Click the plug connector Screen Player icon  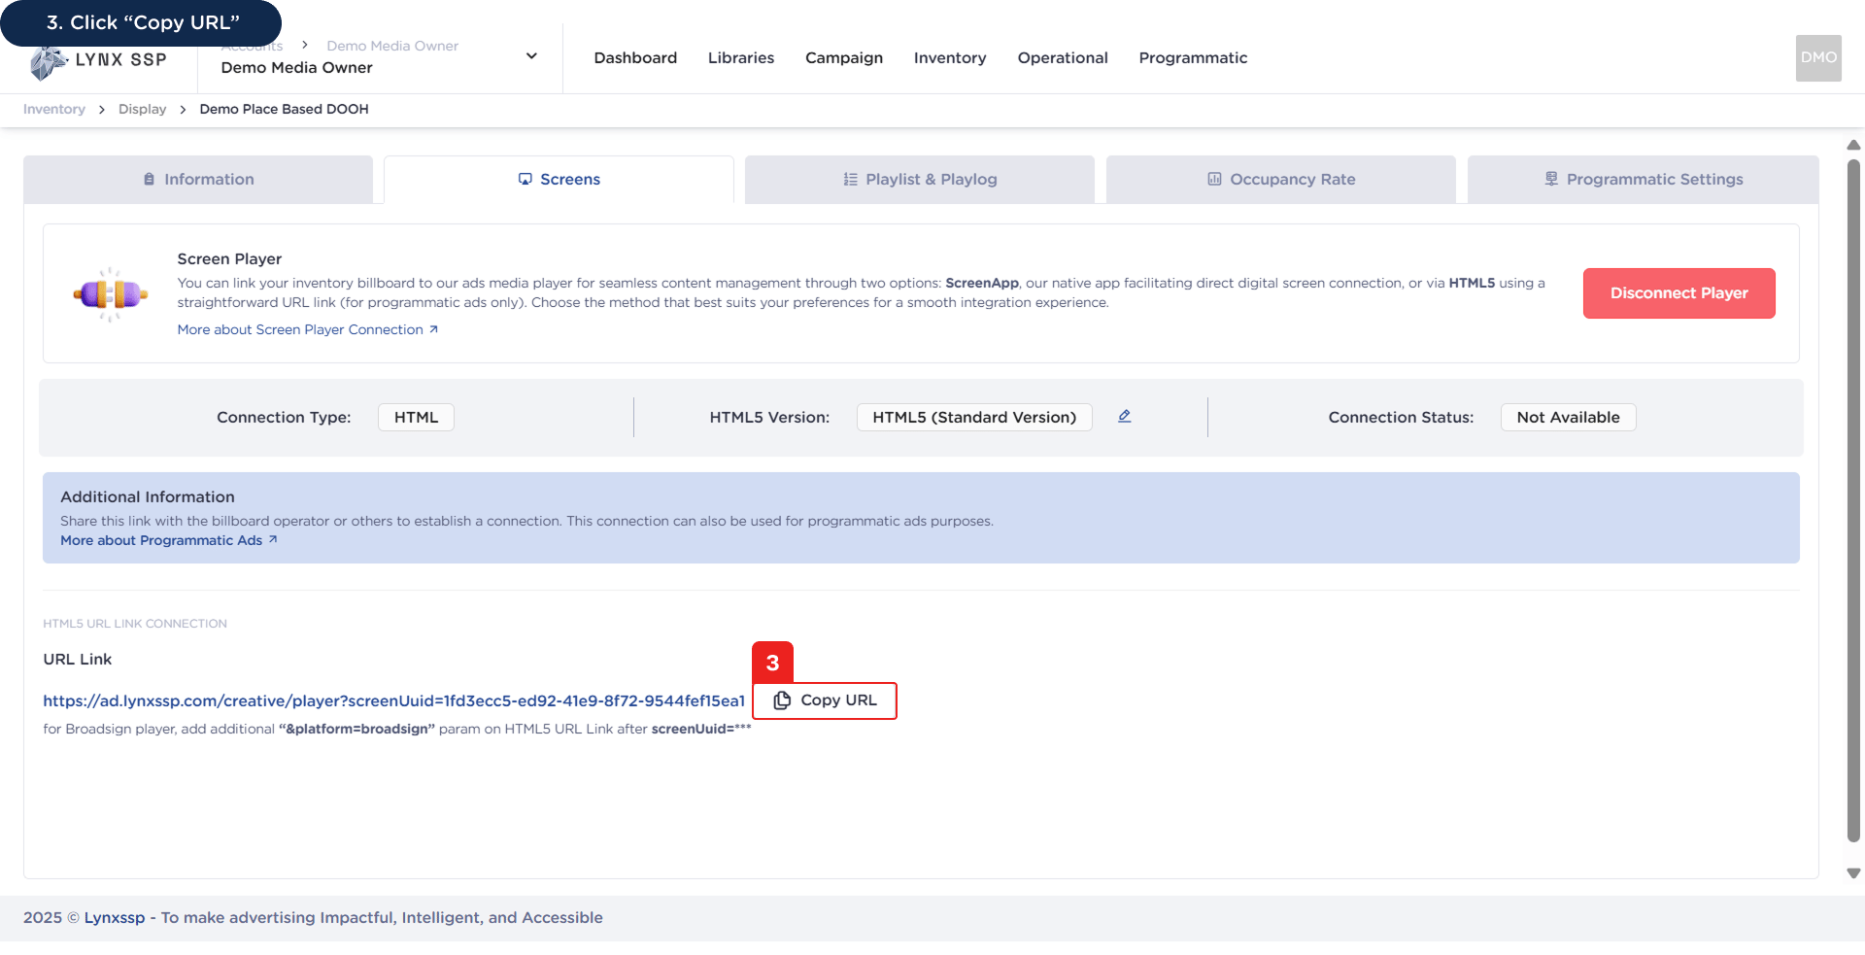[x=111, y=293]
